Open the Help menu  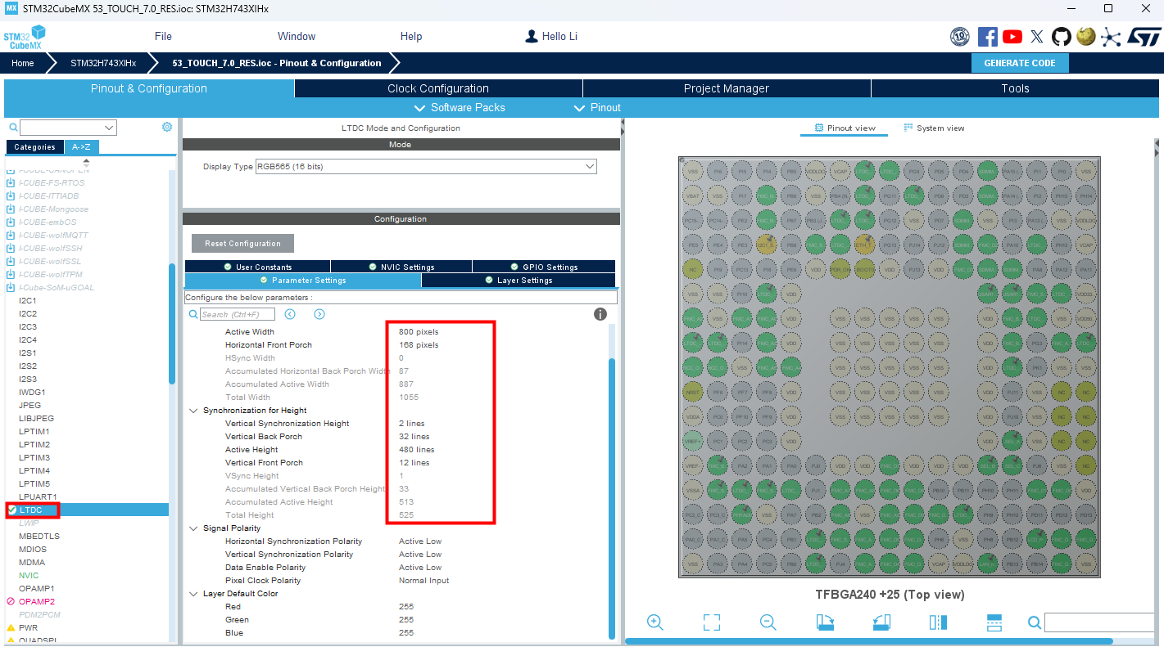click(411, 36)
